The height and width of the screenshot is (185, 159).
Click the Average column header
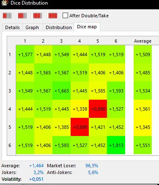click(143, 41)
